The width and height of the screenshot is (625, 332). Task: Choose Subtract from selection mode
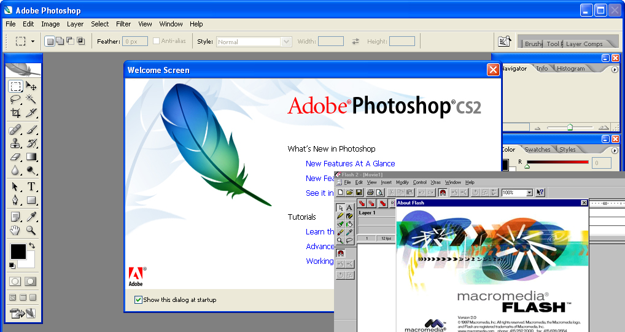click(x=70, y=41)
